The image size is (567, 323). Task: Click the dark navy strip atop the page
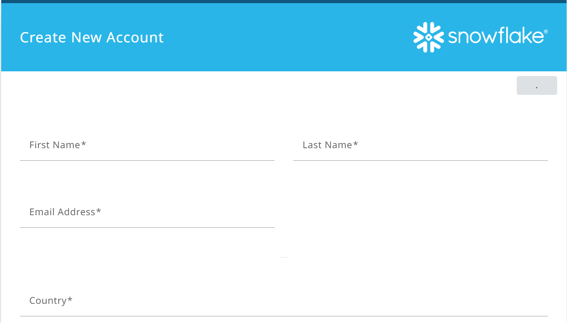pyautogui.click(x=283, y=2)
